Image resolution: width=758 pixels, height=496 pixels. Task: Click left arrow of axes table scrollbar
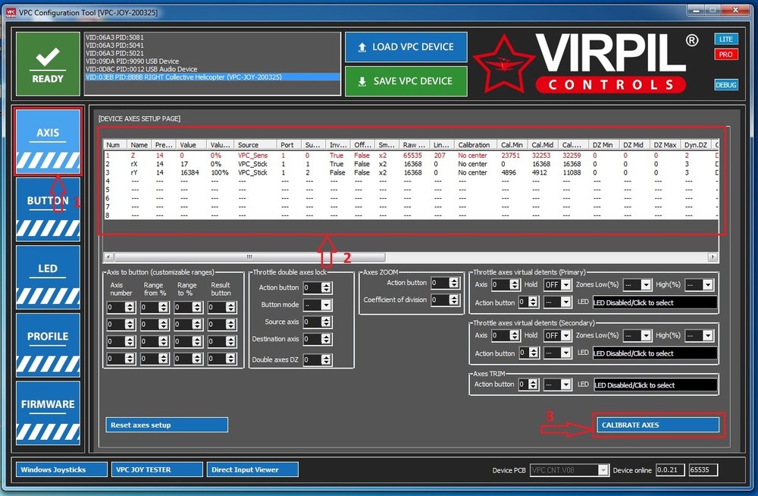click(x=108, y=257)
